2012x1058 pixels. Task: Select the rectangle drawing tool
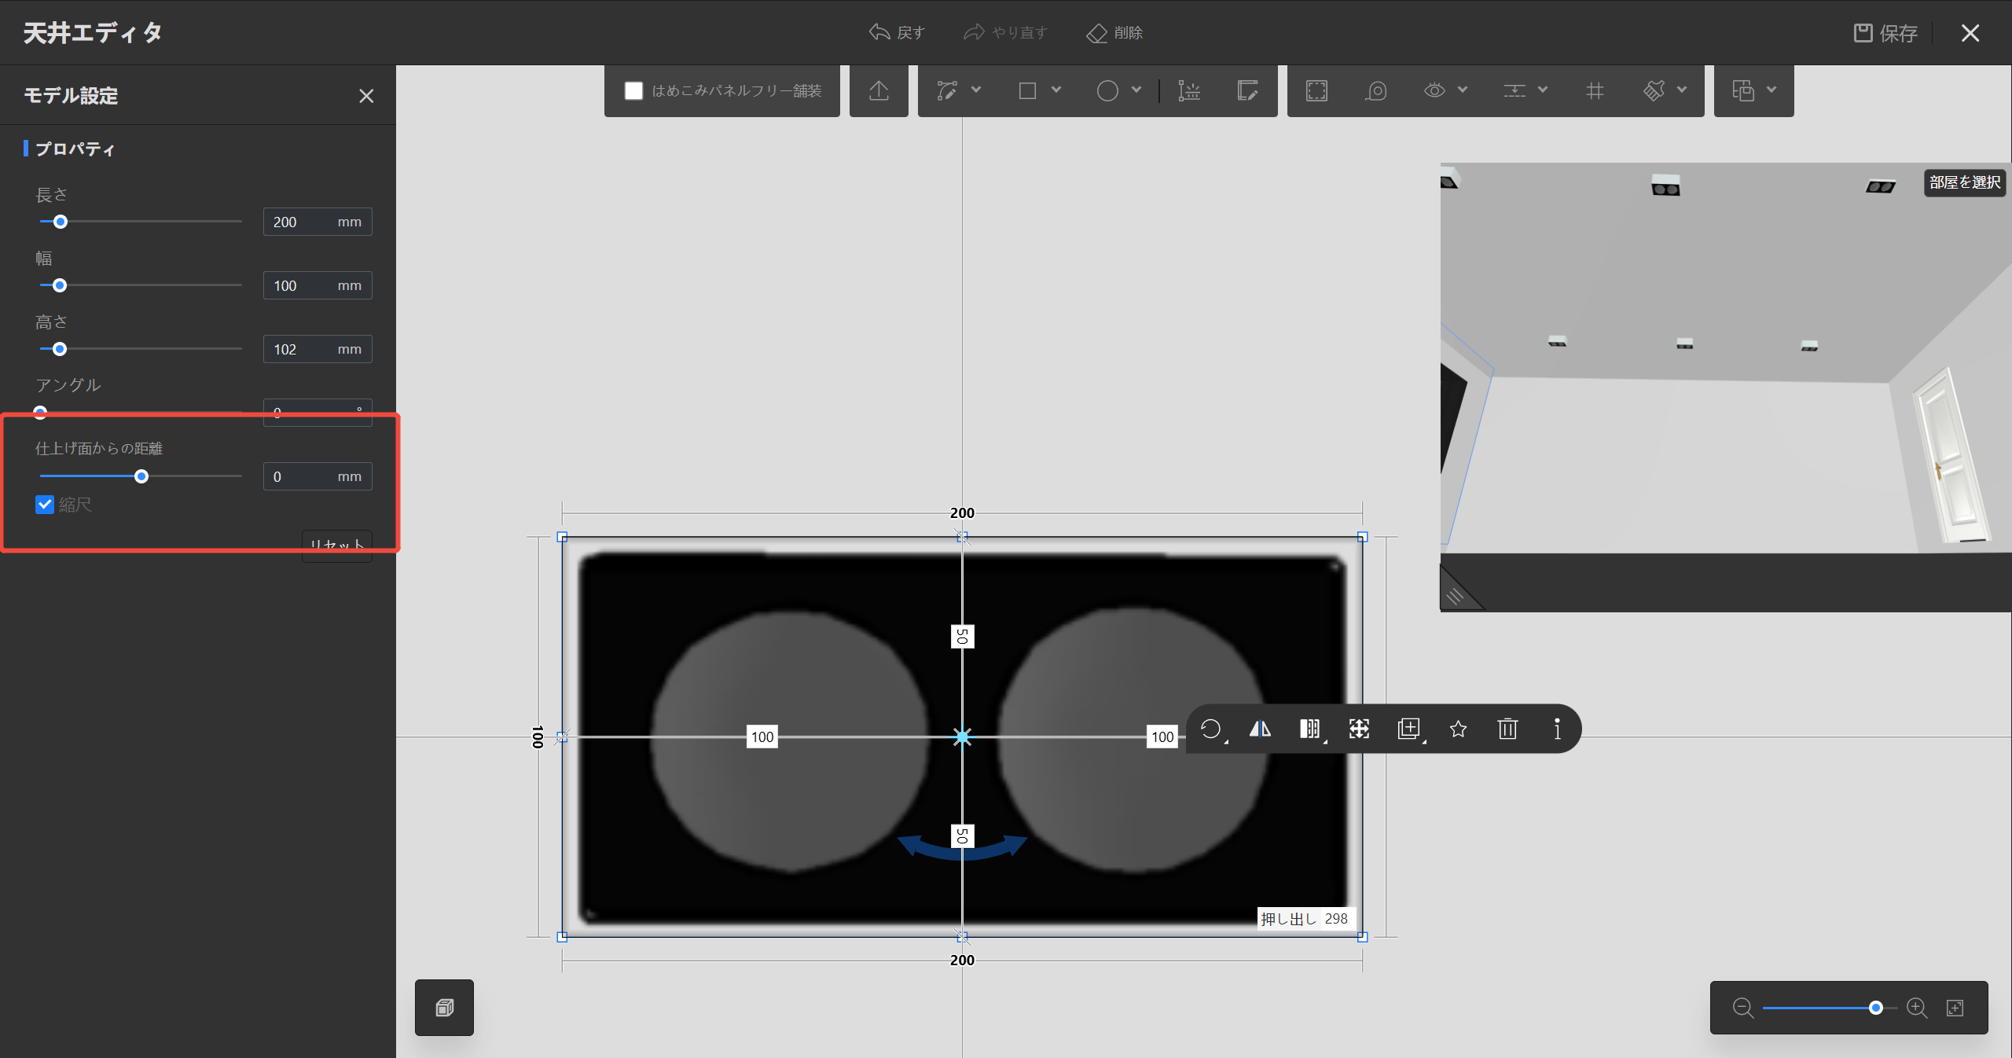[1027, 91]
